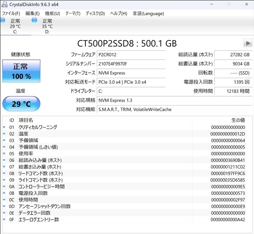Click raw value 0000001211C02

point(228,167)
